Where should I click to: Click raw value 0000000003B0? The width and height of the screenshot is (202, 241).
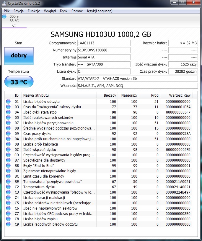coord(178,213)
